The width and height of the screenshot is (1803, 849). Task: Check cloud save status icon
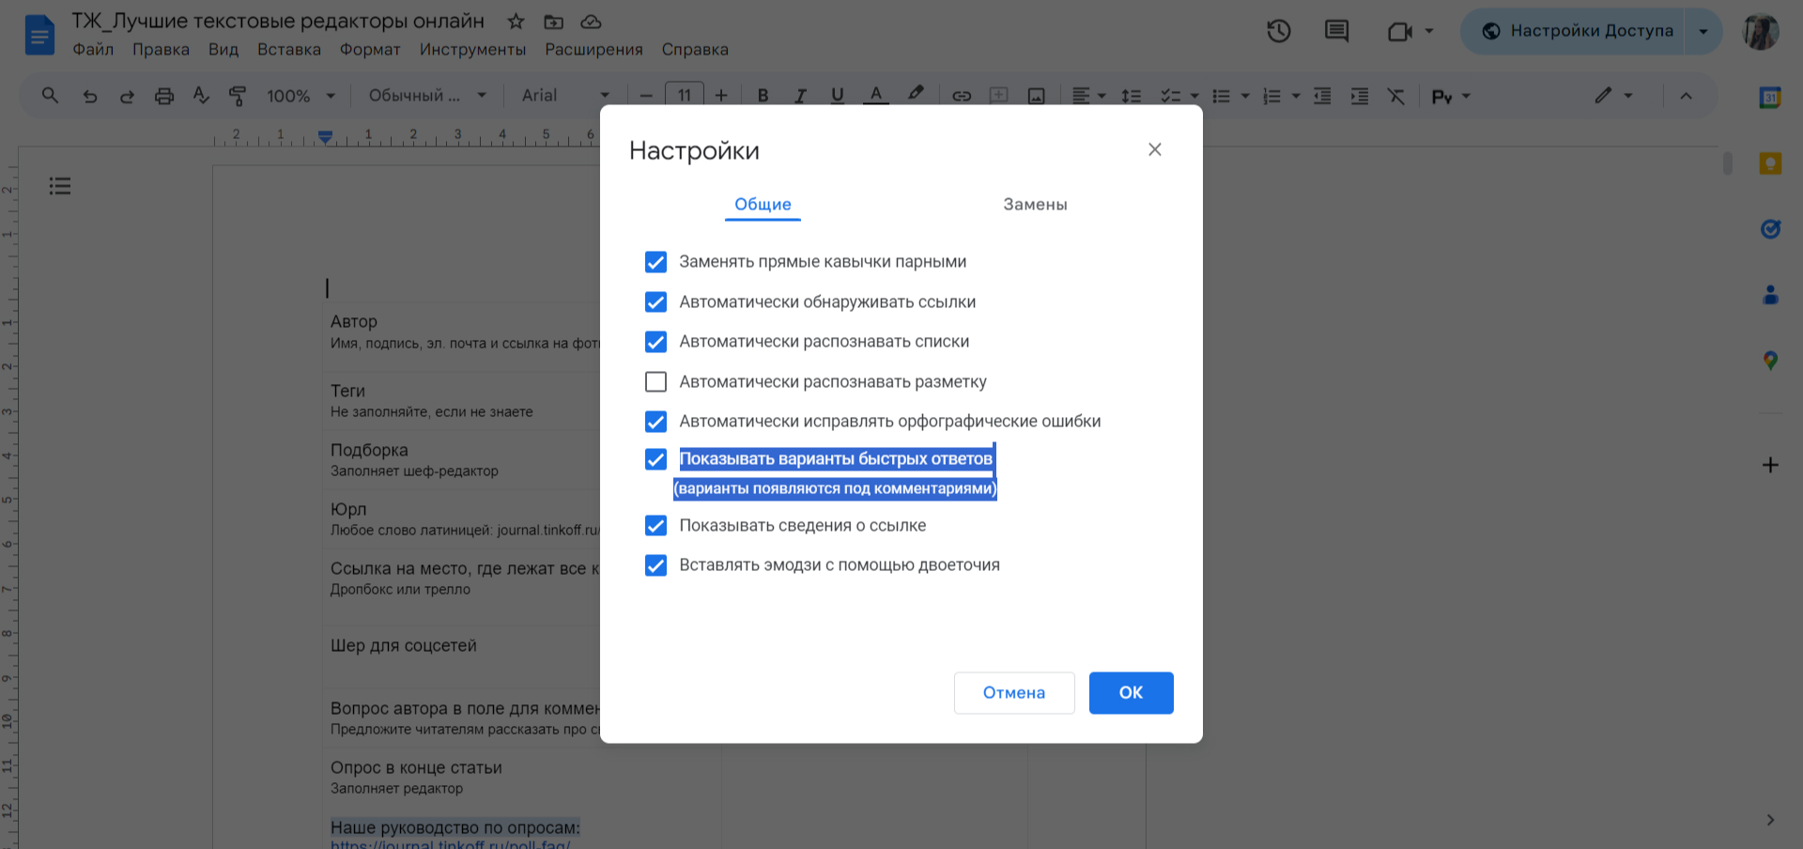click(591, 22)
